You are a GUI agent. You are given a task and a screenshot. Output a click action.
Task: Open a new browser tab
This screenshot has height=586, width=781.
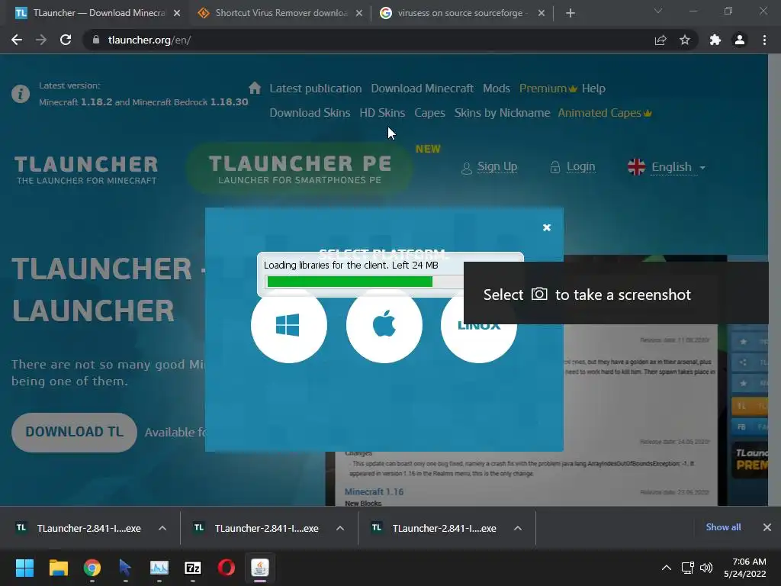pos(570,13)
